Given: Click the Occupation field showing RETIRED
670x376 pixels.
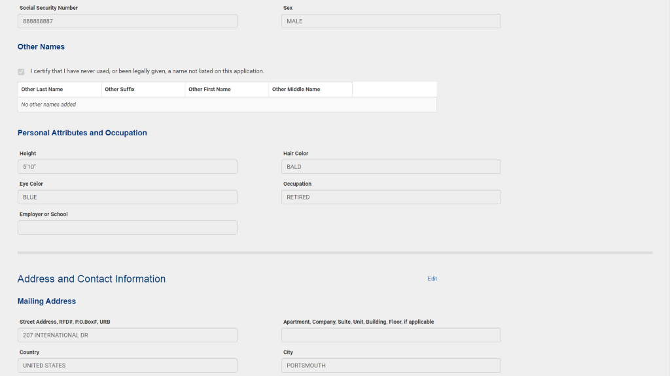Looking at the screenshot, I should pos(391,197).
